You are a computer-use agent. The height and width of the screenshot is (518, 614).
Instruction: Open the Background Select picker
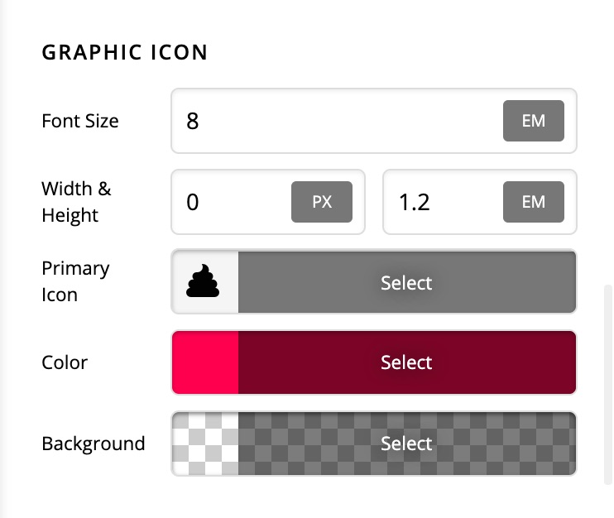(x=407, y=444)
